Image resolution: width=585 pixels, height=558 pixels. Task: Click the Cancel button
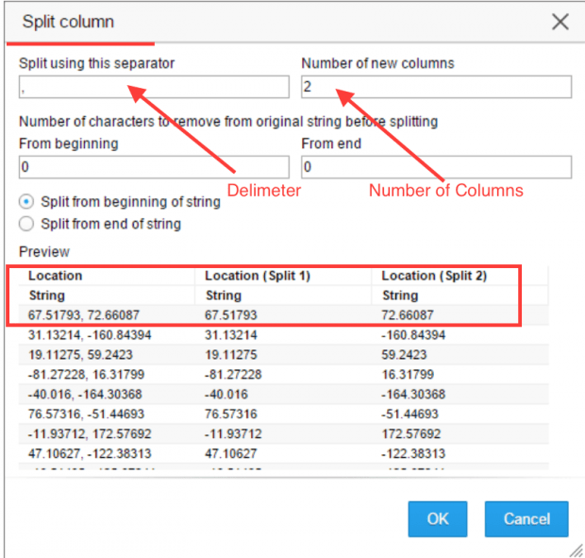click(526, 518)
